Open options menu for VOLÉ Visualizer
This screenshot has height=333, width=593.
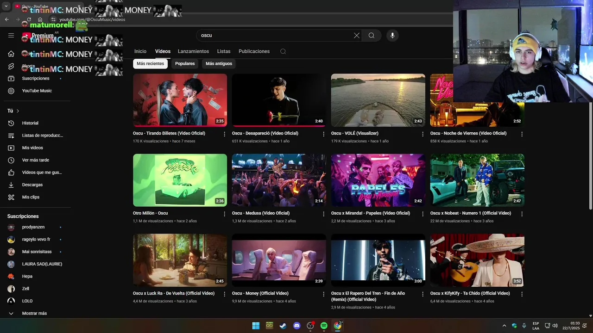point(423,134)
